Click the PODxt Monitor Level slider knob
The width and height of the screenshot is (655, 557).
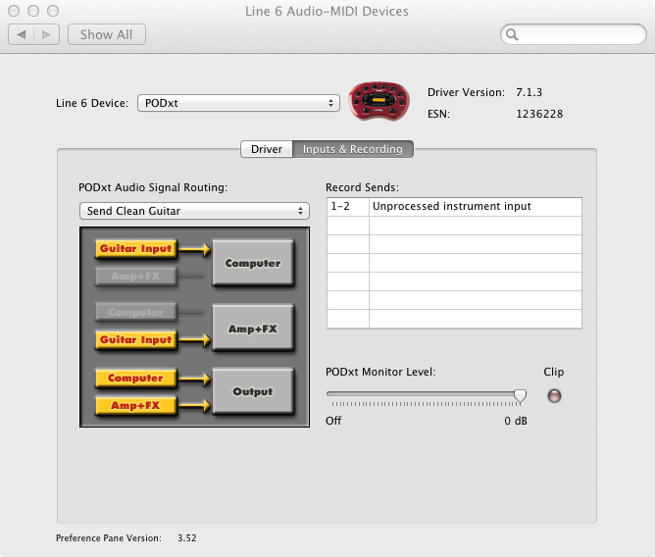coord(520,395)
